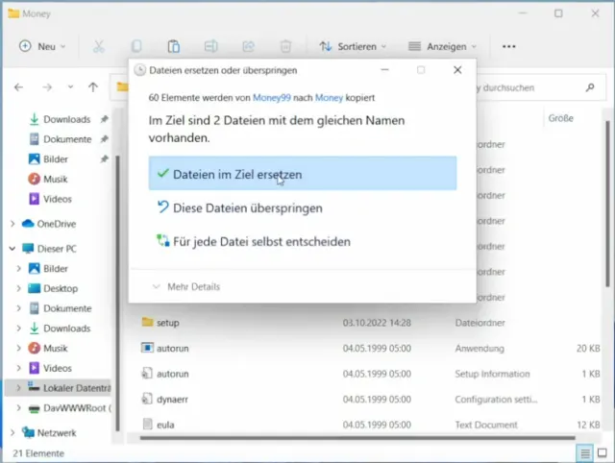Expand the Mehr Details section
The height and width of the screenshot is (463, 615).
[x=185, y=286]
